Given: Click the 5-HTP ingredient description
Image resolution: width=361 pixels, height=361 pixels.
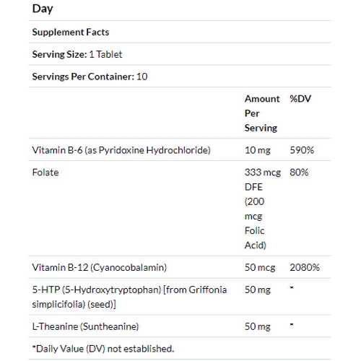Looking at the screenshot, I should coord(129,297).
